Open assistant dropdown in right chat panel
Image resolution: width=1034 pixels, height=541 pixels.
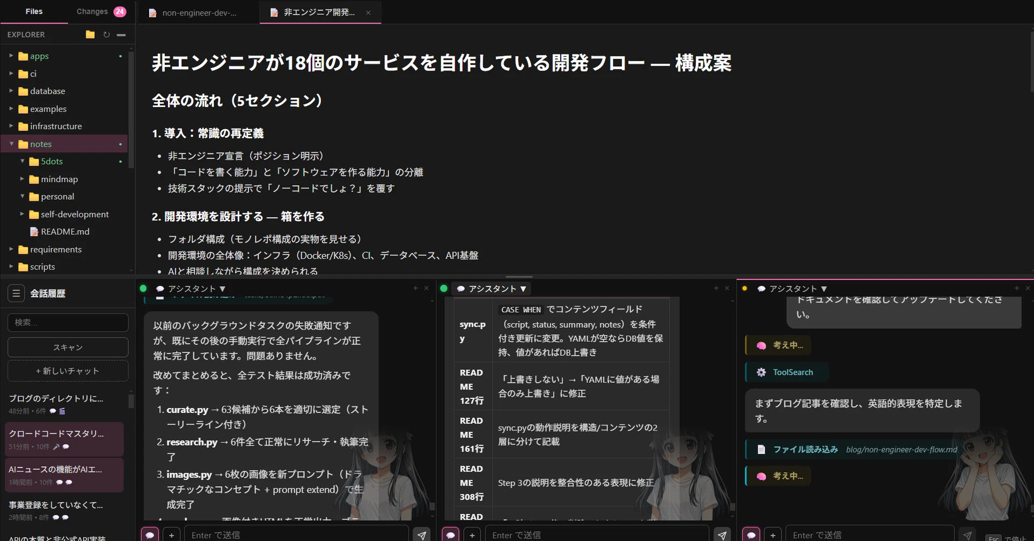tap(792, 289)
